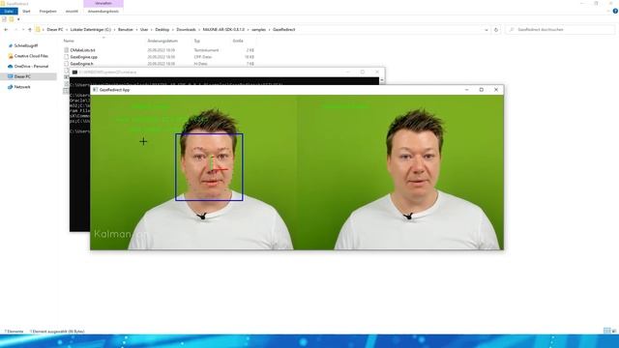Expand the address bar history dropdown
Viewport: 619px width, 348px height.
(x=486, y=30)
